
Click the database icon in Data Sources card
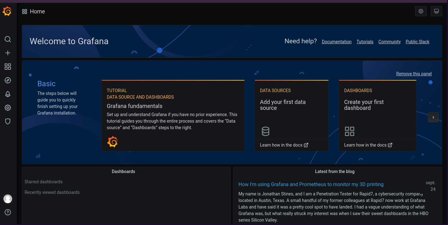pyautogui.click(x=265, y=131)
